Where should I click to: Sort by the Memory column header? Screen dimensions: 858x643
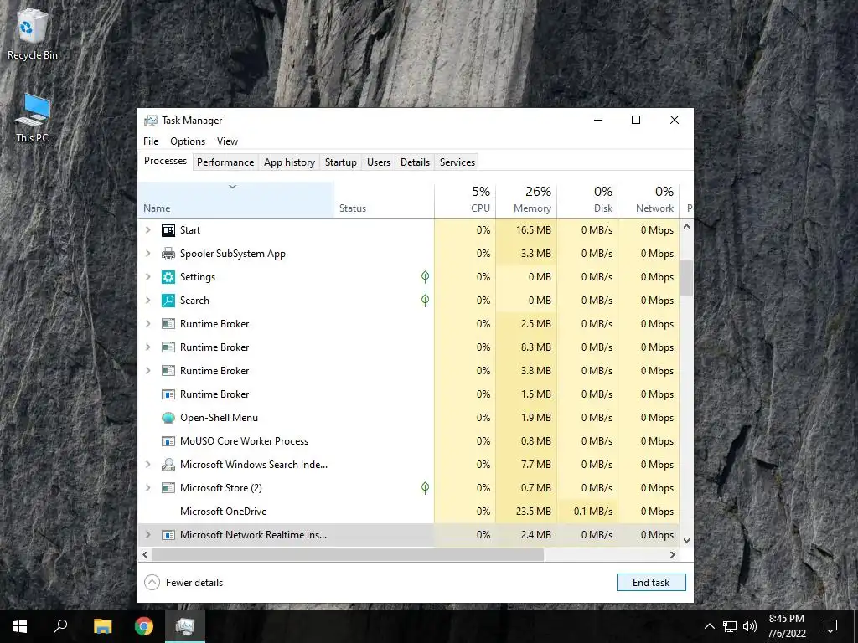pos(526,200)
